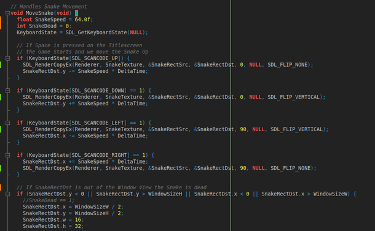Click the value 64.0f
This screenshot has height=231, width=375.
click(82, 20)
